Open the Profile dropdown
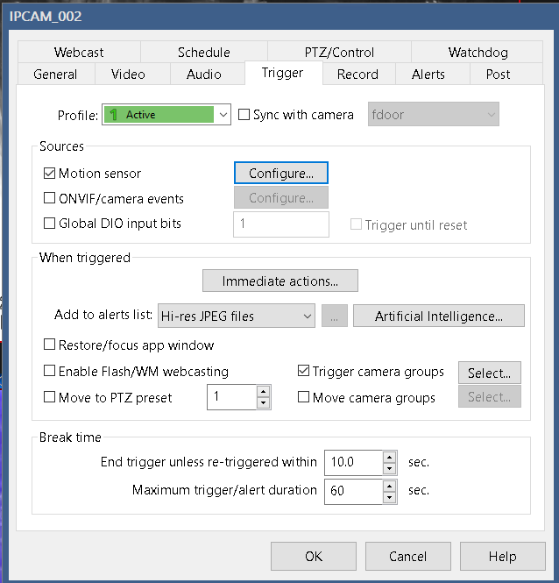 pyautogui.click(x=223, y=115)
